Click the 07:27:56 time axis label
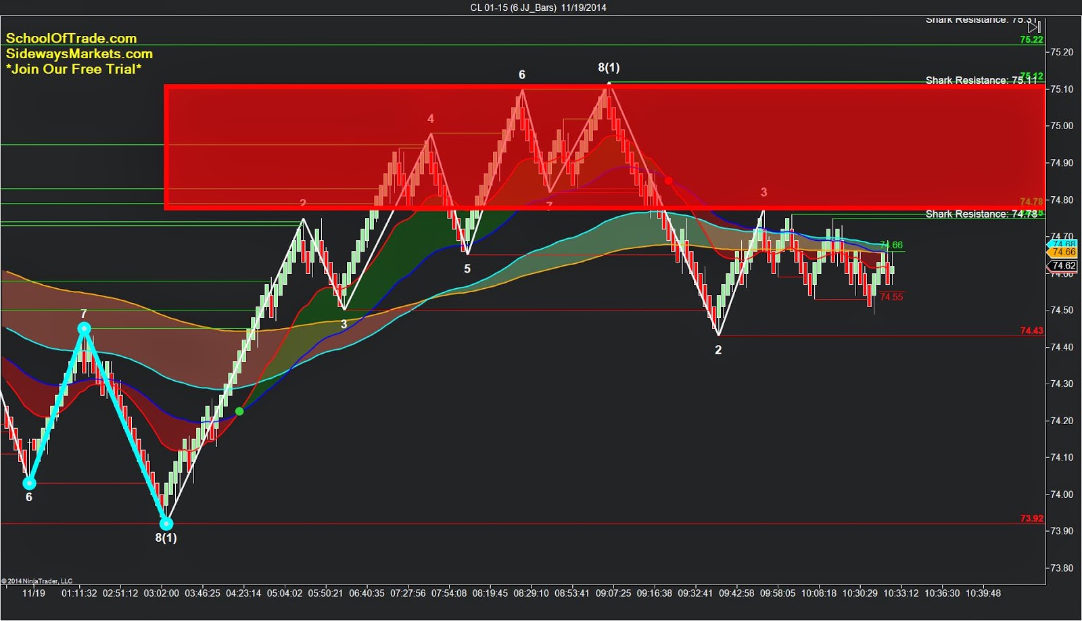The width and height of the screenshot is (1082, 621). [408, 593]
